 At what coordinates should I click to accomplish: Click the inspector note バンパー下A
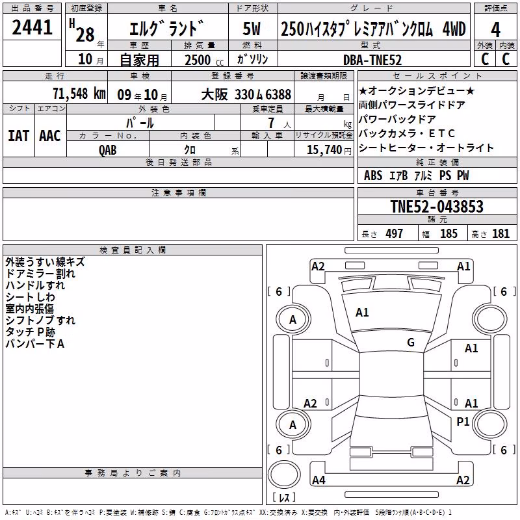coord(35,344)
